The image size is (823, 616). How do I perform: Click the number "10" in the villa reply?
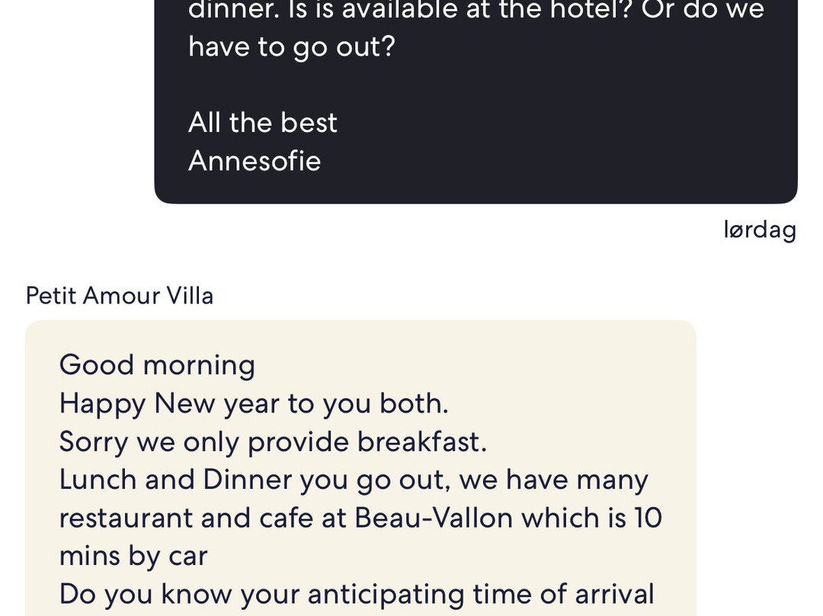648,518
